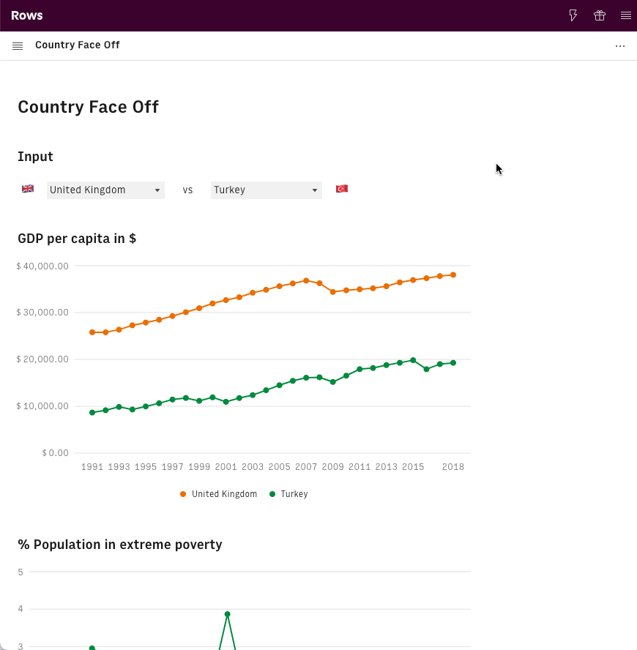Click the arrow on the Turkey selector
Screen dimensions: 637x650
coord(315,190)
